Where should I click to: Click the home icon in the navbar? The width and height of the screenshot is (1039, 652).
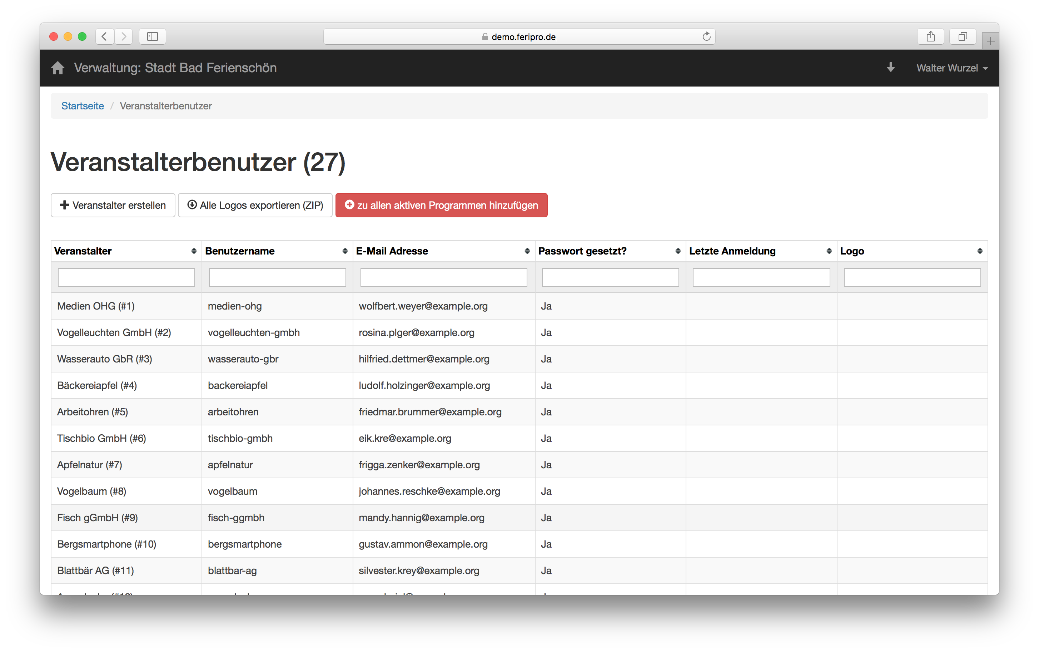pyautogui.click(x=57, y=68)
